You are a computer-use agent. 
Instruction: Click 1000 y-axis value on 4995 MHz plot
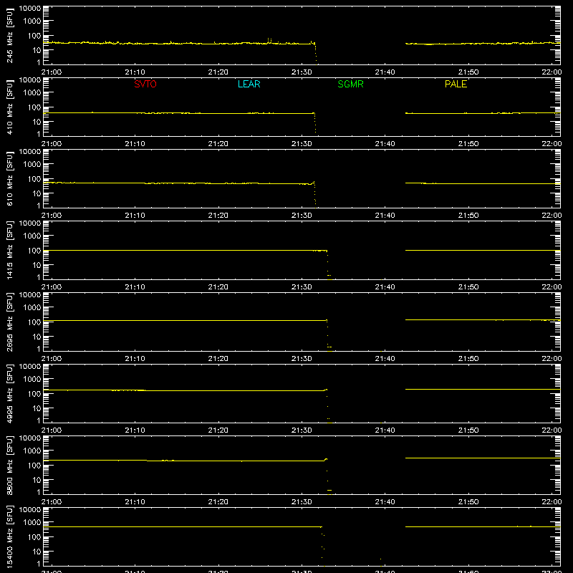click(32, 380)
